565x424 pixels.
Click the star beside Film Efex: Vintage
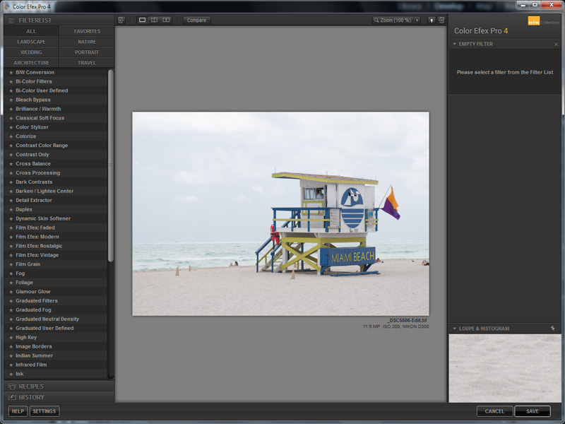click(11, 255)
